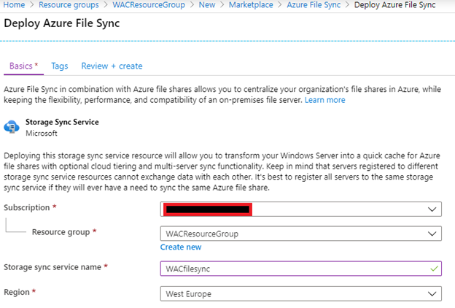
Task: Follow the Learn more link
Action: pos(324,100)
